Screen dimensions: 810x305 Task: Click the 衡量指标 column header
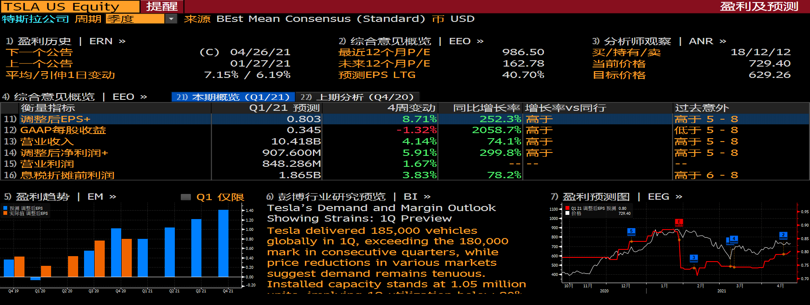[x=48, y=108]
